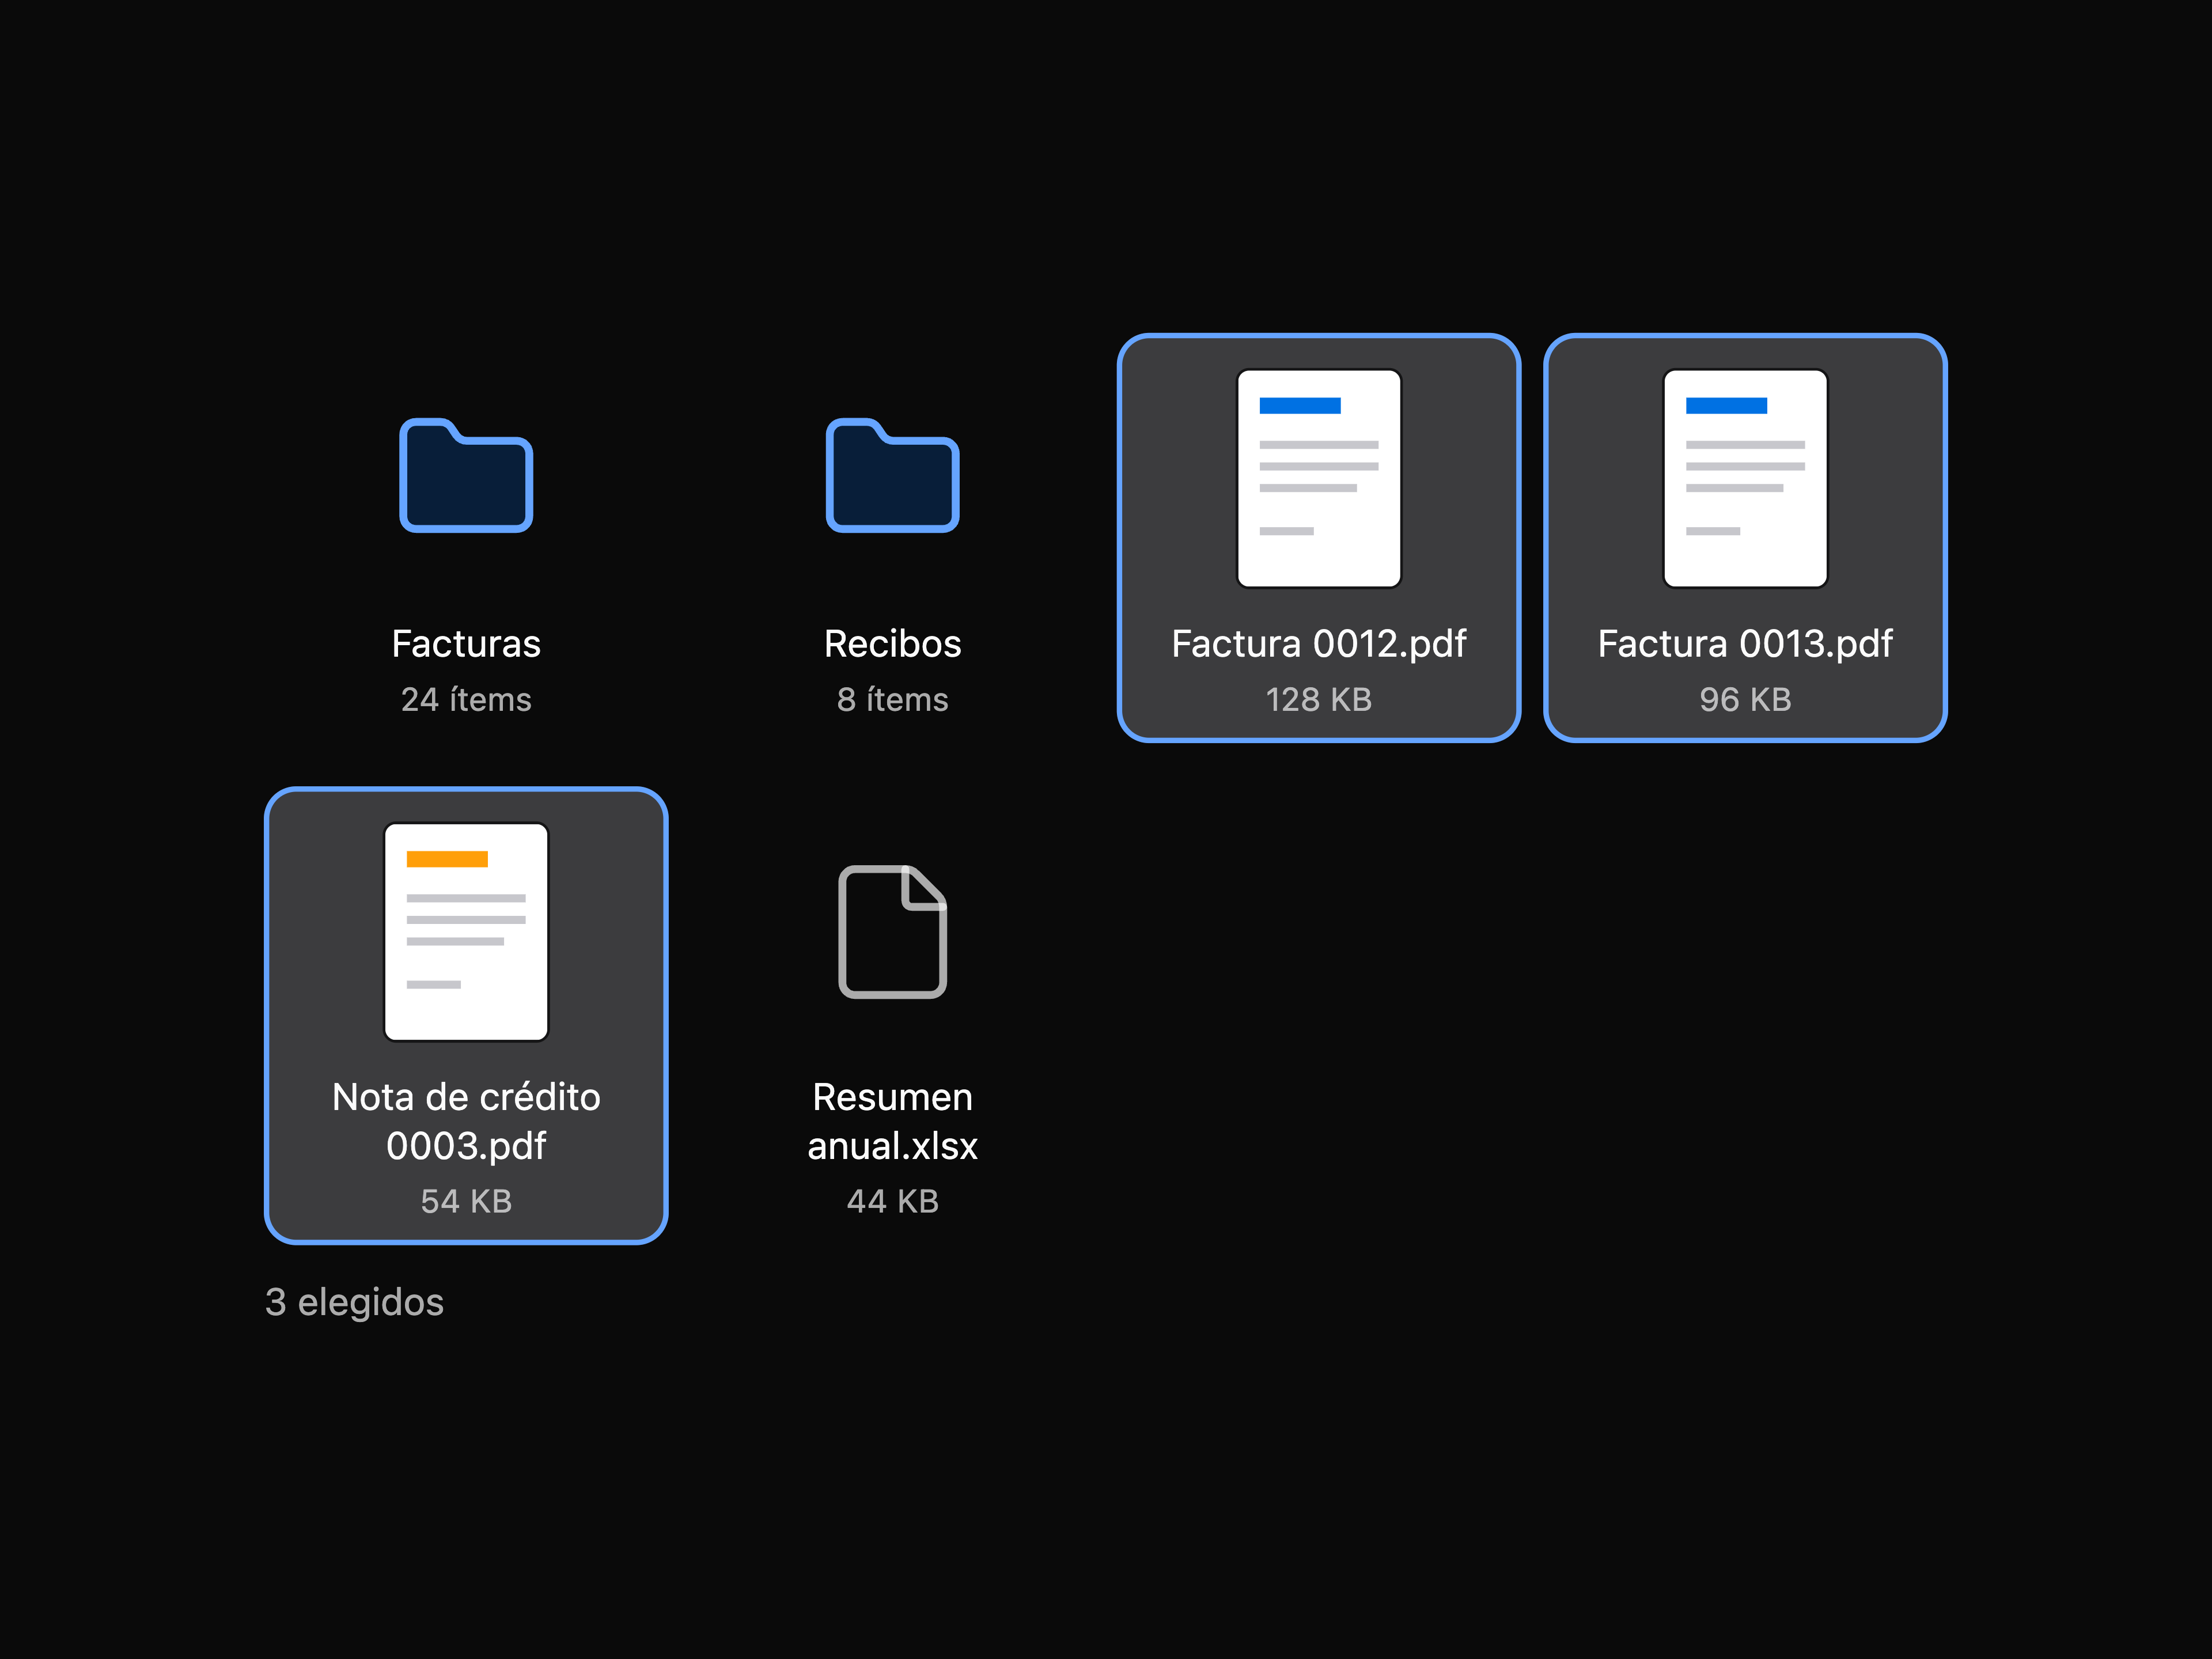Click the Facturas folder name label
The width and height of the screenshot is (2212, 1659).
coord(466,644)
